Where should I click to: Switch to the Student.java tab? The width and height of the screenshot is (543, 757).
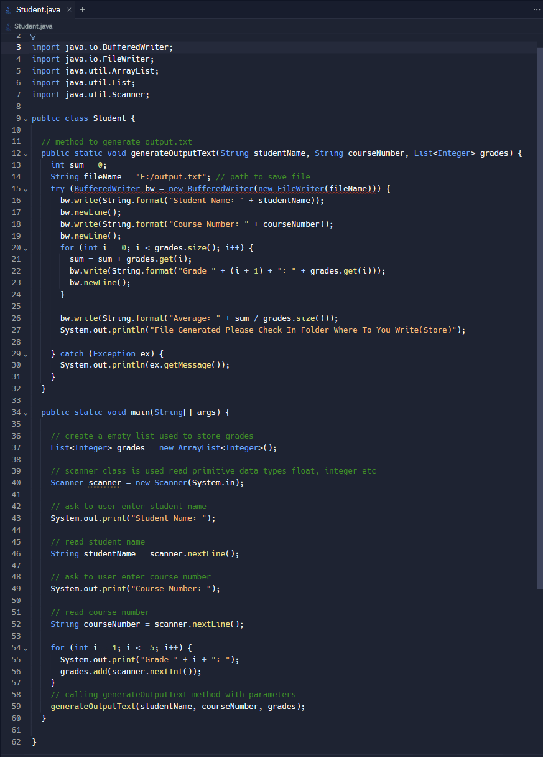(39, 9)
